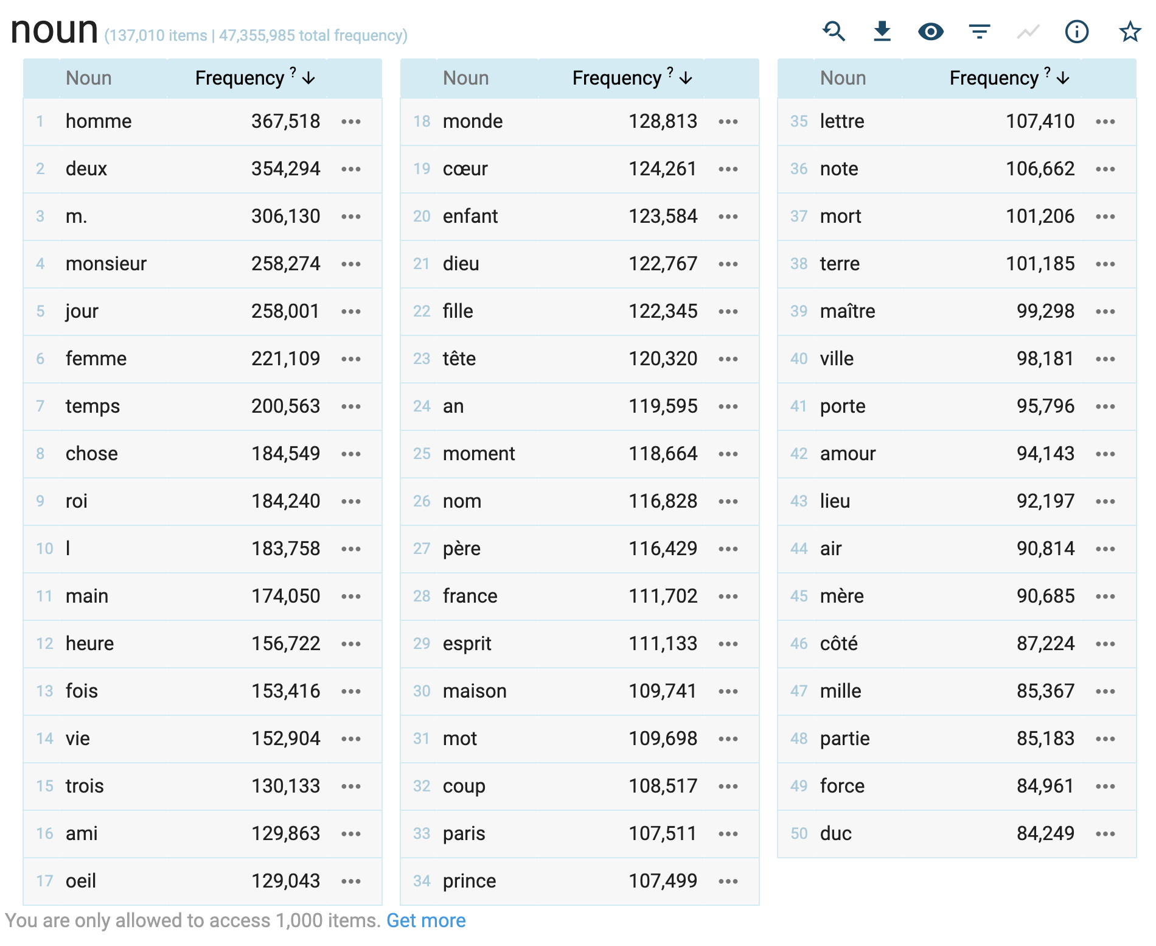Image resolution: width=1156 pixels, height=946 pixels.
Task: Select the word partie
Action: coord(844,739)
